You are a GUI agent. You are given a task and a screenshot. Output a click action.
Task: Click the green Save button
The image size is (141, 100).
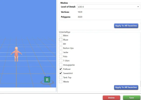[x=132, y=98]
